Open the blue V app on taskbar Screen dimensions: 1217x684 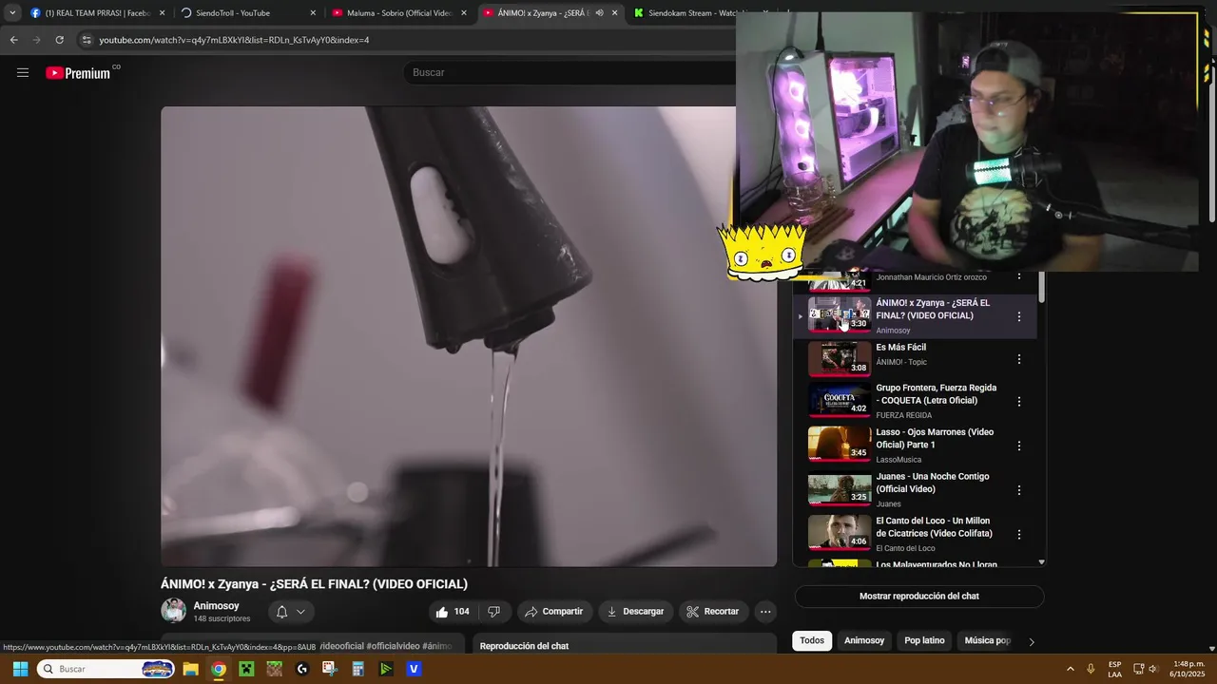414,669
